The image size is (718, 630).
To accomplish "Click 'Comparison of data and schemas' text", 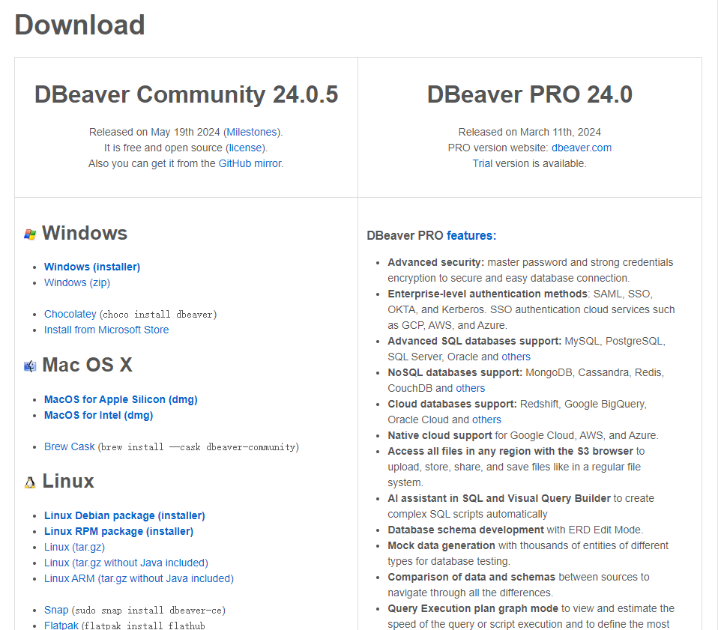I will pos(471,578).
